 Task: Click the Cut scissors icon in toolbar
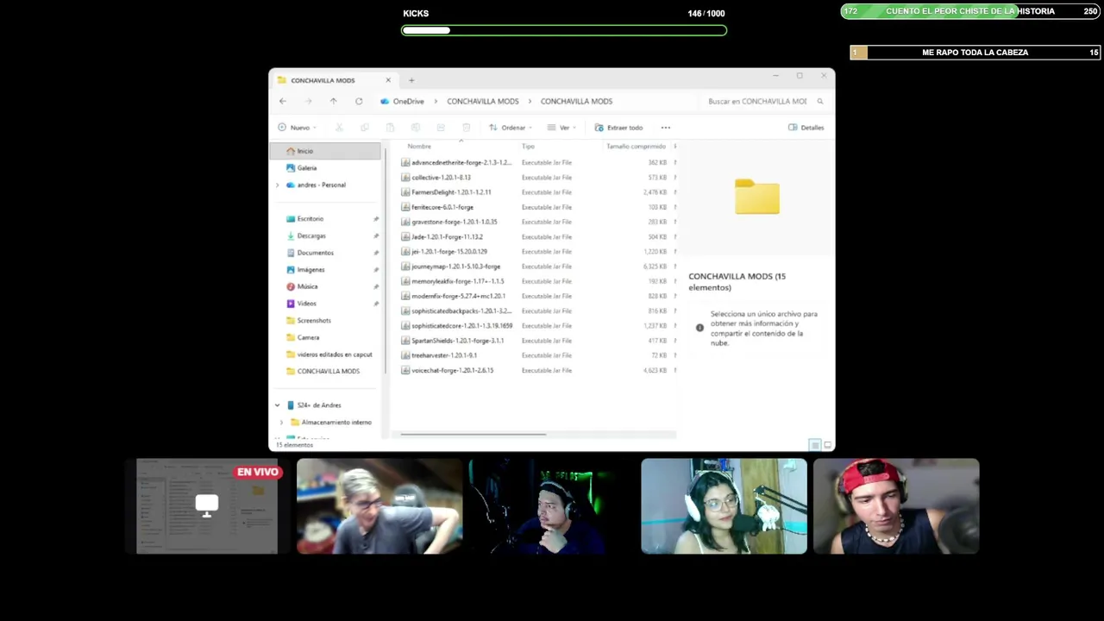(x=339, y=128)
